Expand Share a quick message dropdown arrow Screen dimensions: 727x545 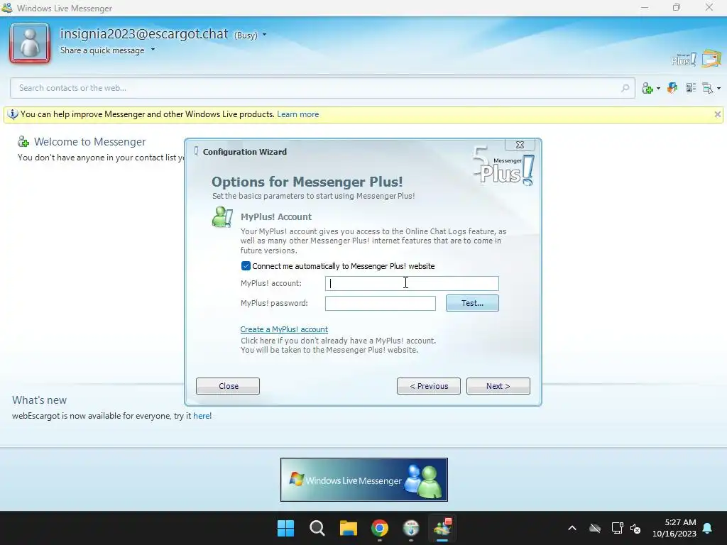click(153, 50)
